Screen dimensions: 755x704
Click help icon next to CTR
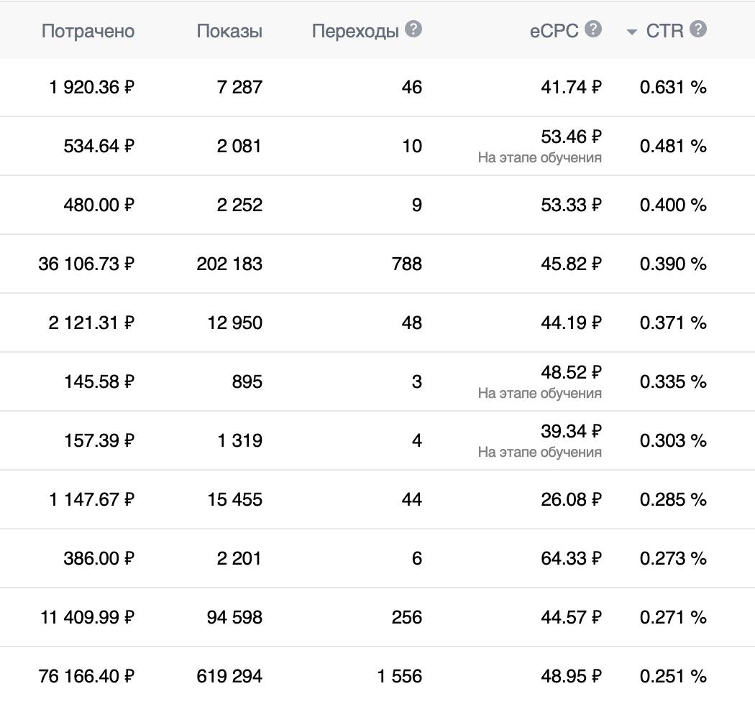point(698,29)
